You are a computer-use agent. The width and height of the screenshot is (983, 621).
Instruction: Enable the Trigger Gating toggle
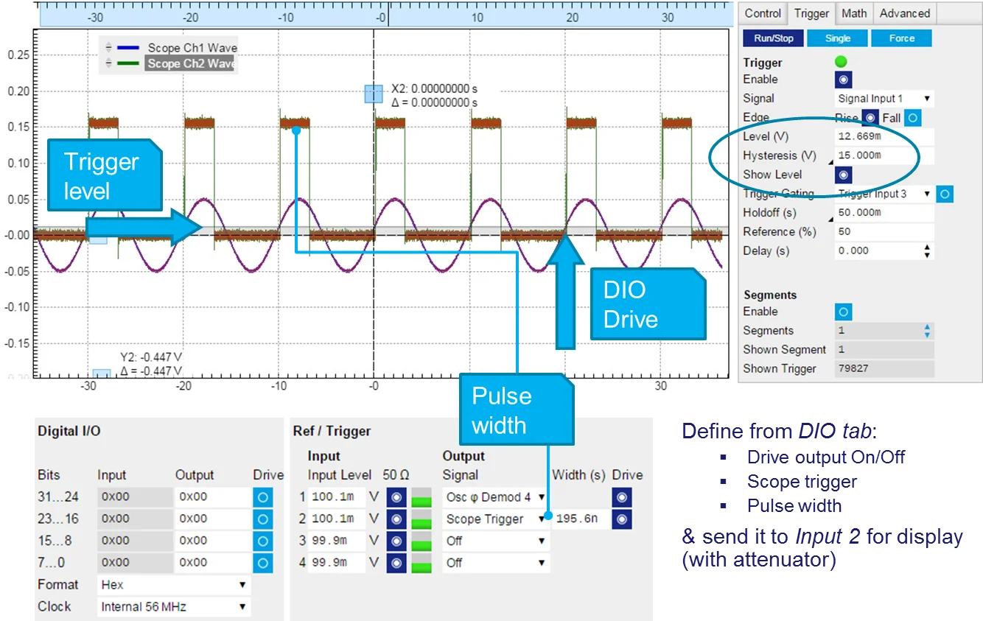pyautogui.click(x=945, y=194)
